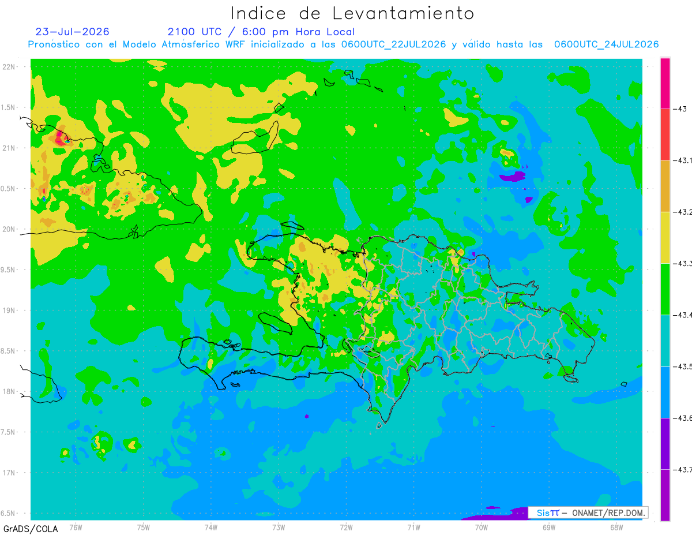Click the '22N' latitude label
This screenshot has height=535, width=692.
(x=9, y=67)
